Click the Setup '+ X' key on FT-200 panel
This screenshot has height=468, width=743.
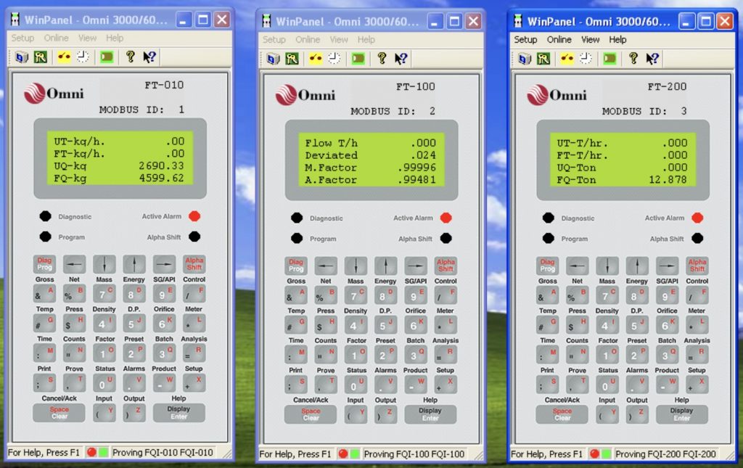(697, 384)
